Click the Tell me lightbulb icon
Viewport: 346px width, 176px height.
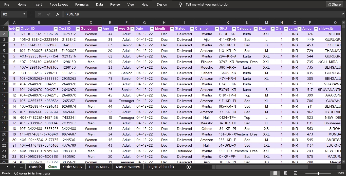pos(180,4)
